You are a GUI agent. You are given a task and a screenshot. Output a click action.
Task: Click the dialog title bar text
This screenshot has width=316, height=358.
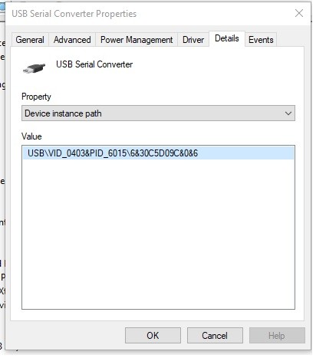click(74, 14)
